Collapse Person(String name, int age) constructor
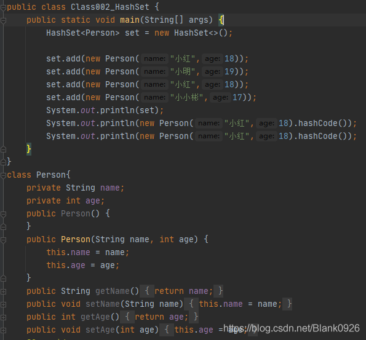 coord(3,240)
